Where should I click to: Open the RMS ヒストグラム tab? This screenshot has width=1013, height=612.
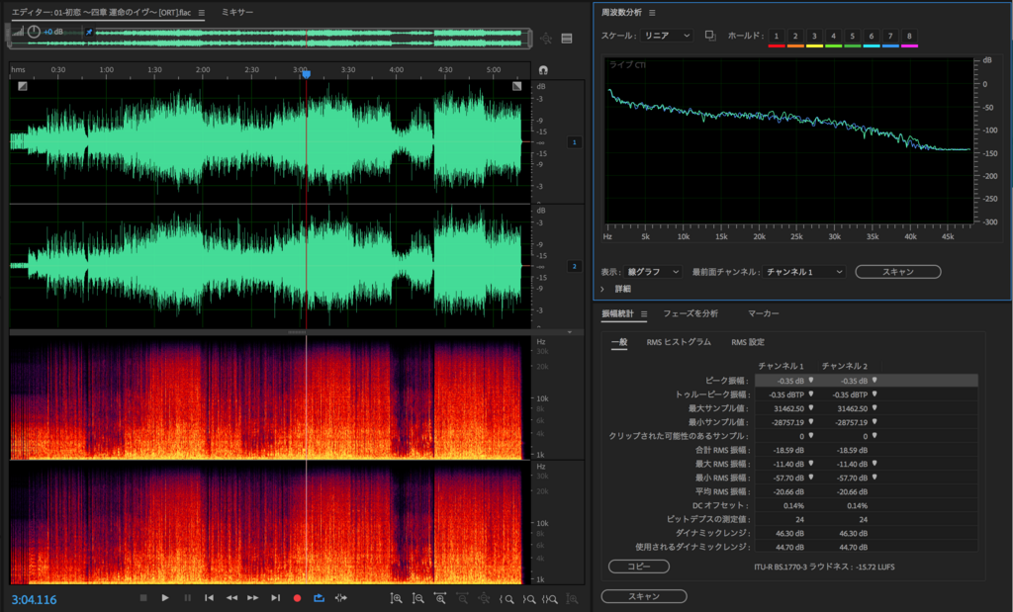coord(679,342)
